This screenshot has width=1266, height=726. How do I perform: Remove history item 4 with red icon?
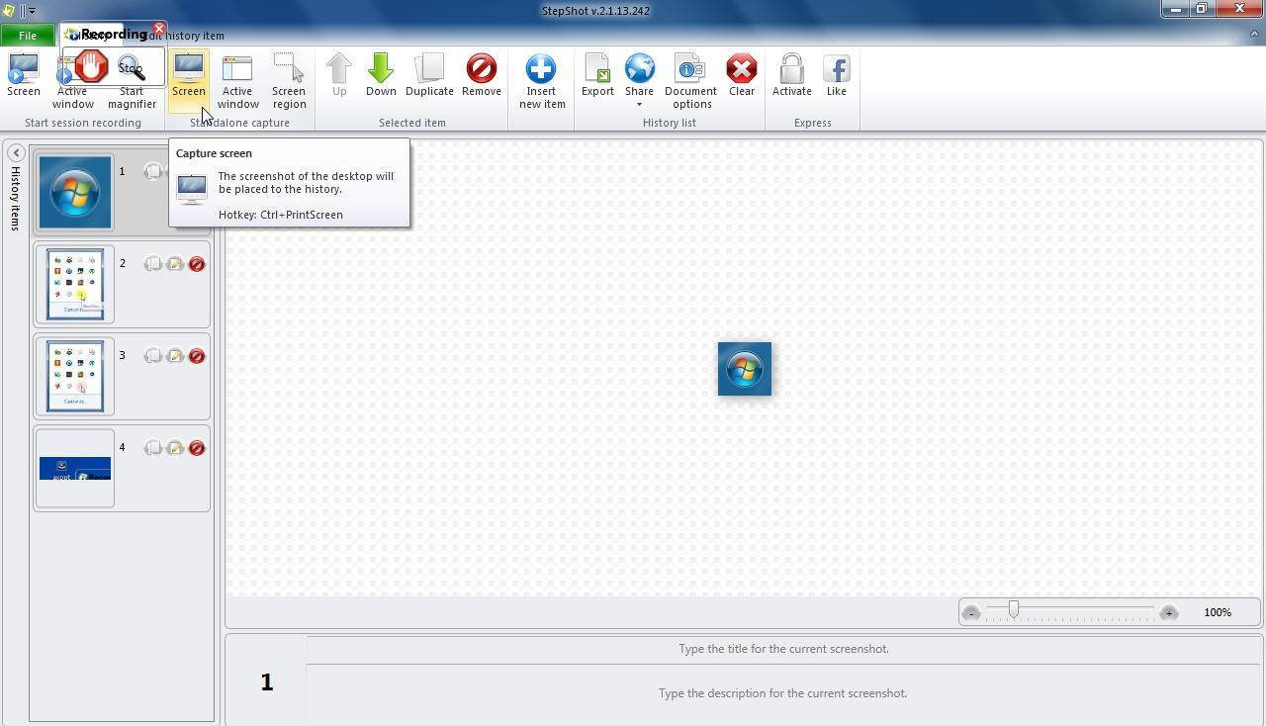(197, 448)
